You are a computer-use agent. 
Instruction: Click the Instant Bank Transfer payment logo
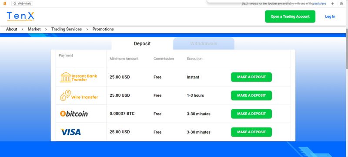pos(79,77)
